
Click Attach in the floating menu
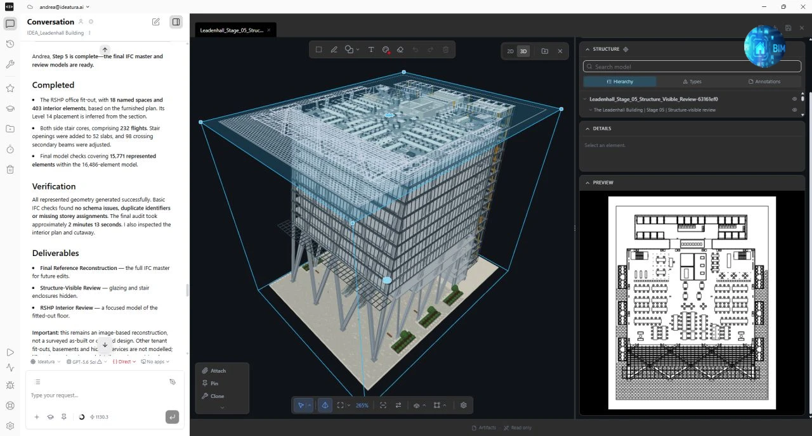pos(214,371)
